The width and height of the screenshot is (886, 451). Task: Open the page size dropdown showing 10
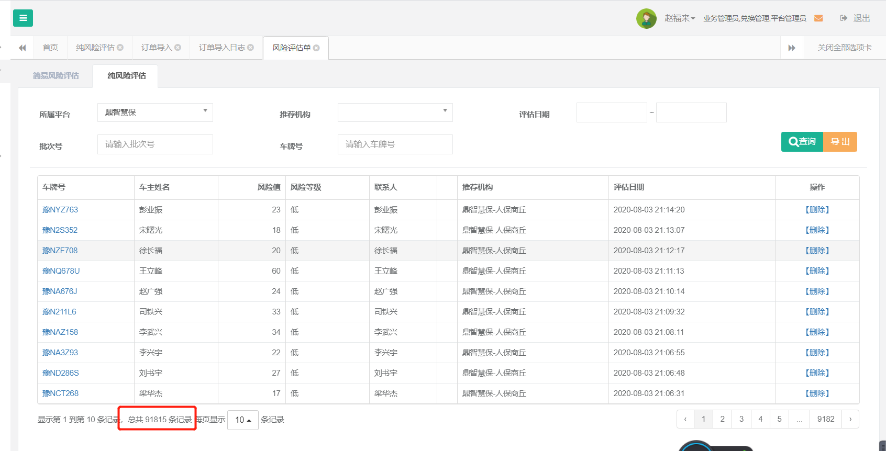coord(243,420)
